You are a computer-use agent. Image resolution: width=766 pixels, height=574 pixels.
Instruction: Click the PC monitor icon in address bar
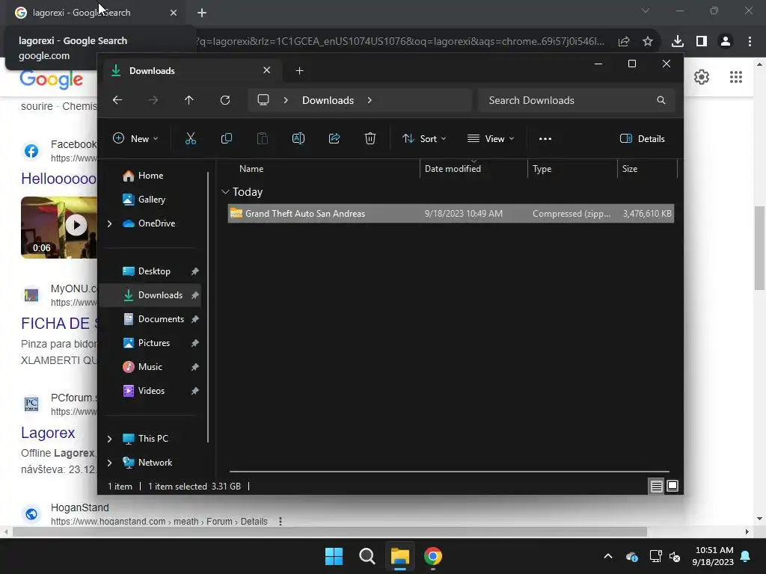tap(263, 100)
